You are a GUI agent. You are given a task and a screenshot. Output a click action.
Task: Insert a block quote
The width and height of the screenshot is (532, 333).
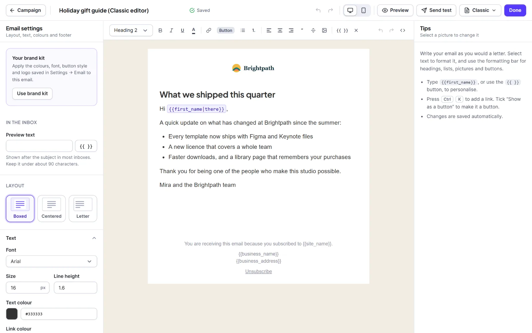click(x=302, y=30)
